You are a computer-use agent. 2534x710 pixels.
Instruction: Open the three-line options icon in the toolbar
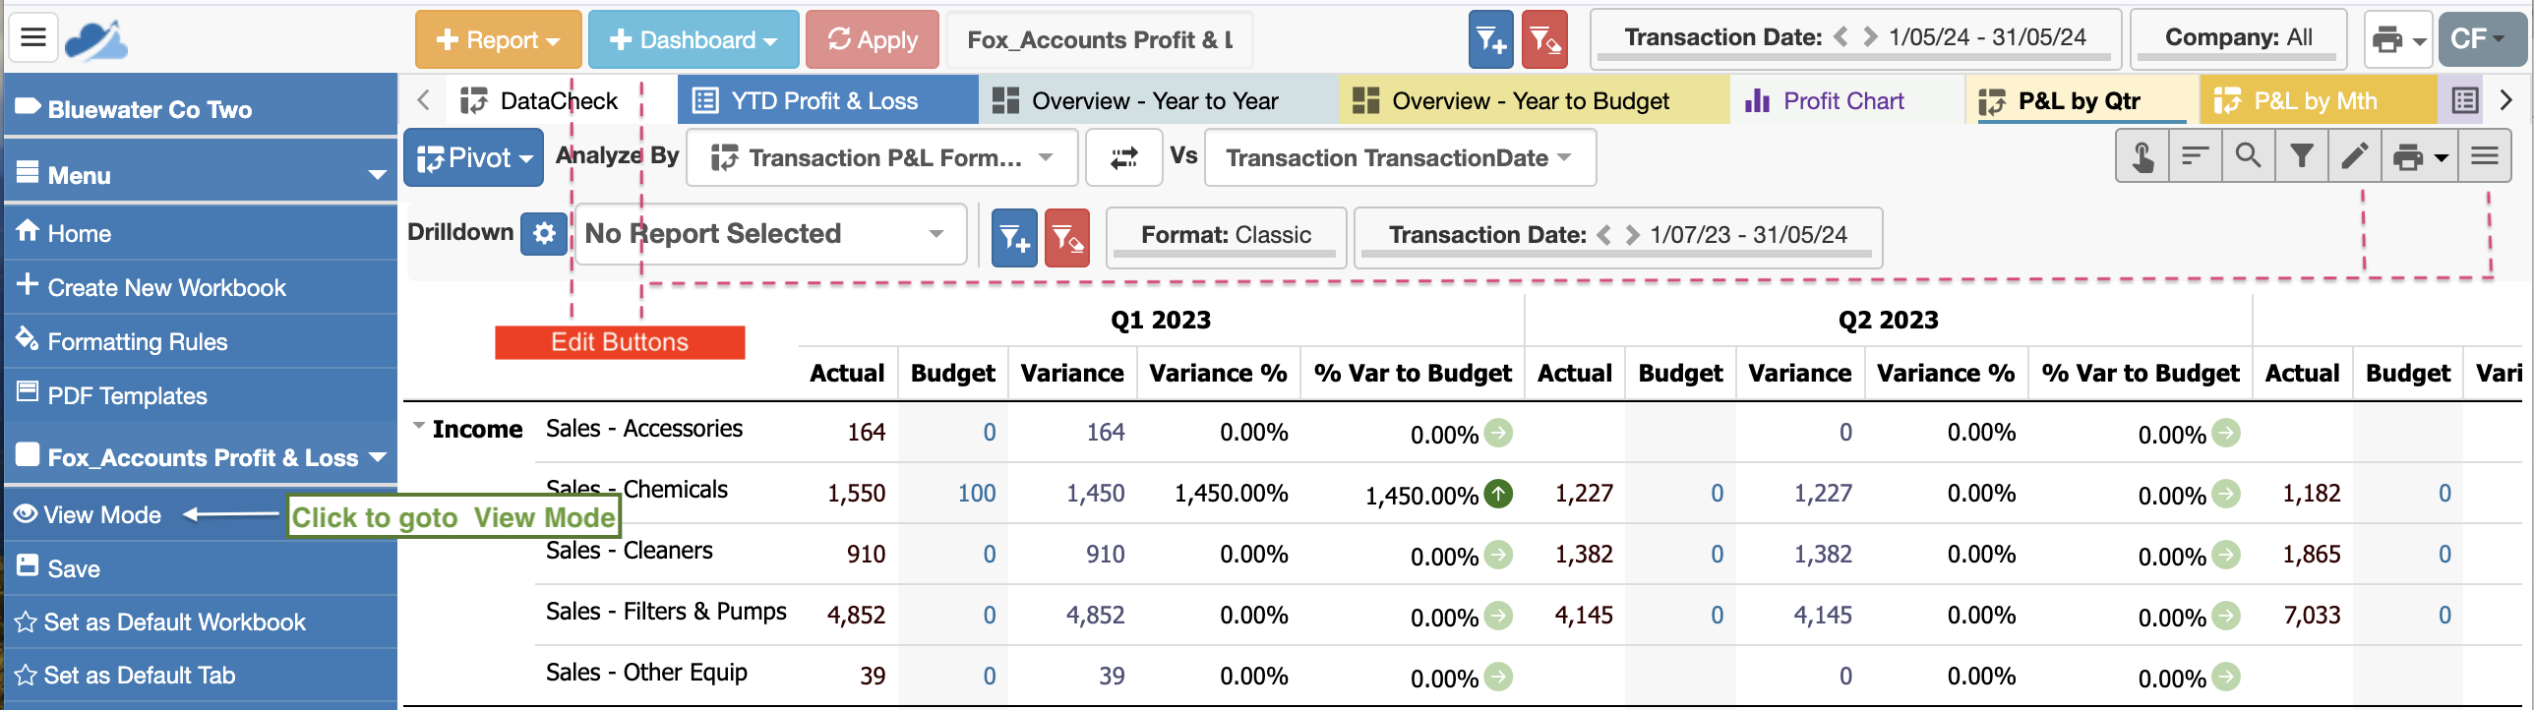point(2485,156)
